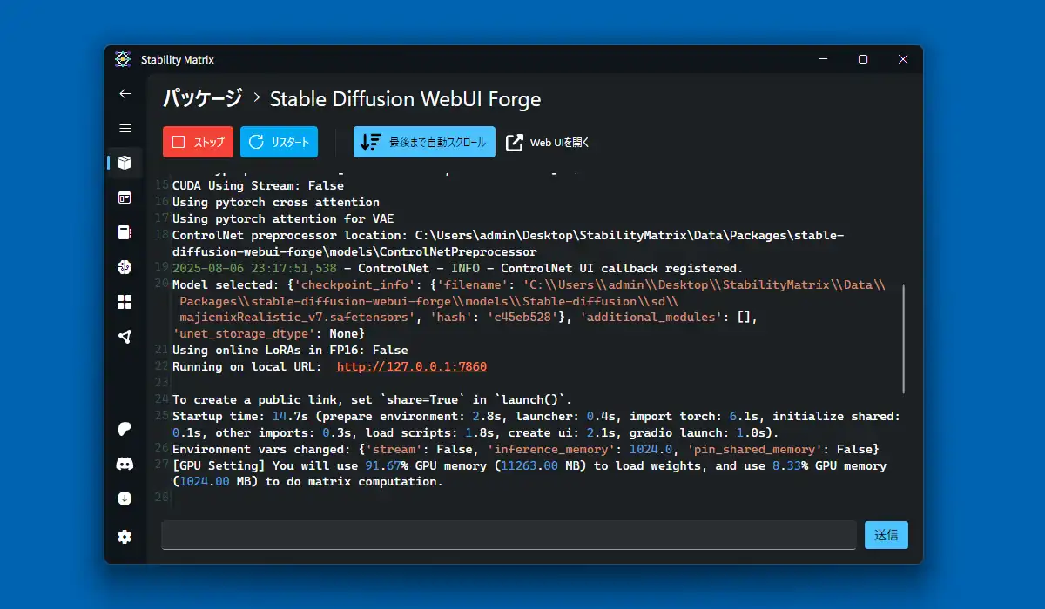Open the four-squares grid icon in sidebar
This screenshot has height=609, width=1045.
[125, 302]
